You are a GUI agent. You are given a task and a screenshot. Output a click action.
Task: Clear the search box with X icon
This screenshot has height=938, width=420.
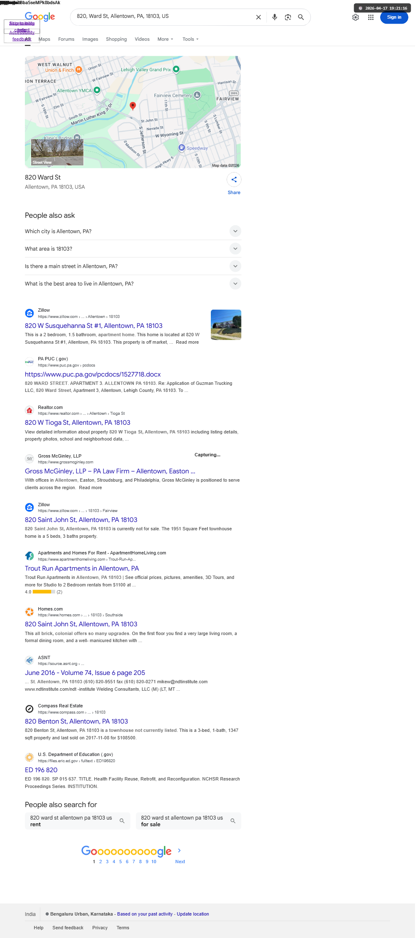coord(258,17)
